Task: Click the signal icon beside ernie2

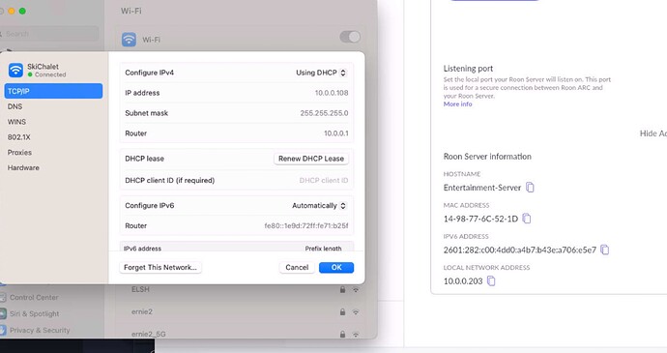Action: (356, 311)
